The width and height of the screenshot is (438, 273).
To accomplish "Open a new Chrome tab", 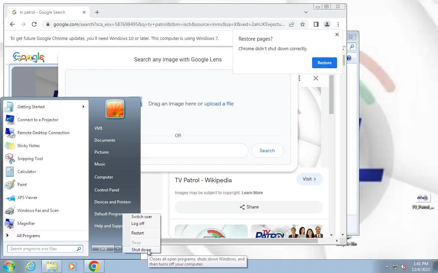I will click(97, 12).
